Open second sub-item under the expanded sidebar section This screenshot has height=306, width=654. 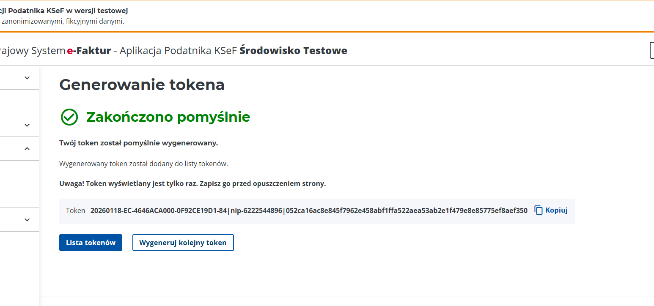pos(19,196)
